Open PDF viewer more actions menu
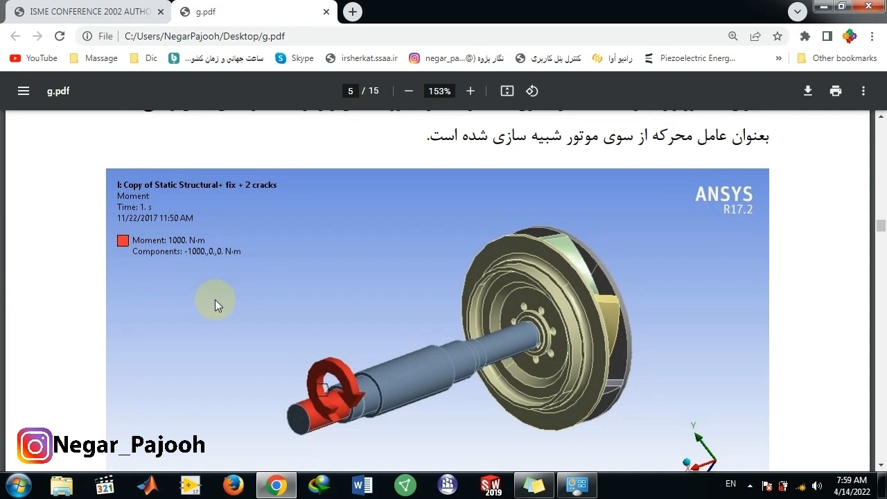The image size is (887, 499). [863, 91]
